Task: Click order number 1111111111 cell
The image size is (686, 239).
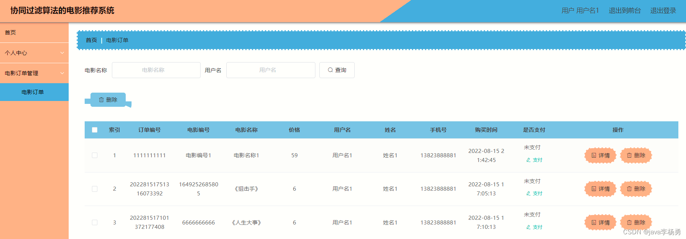Action: pos(149,155)
